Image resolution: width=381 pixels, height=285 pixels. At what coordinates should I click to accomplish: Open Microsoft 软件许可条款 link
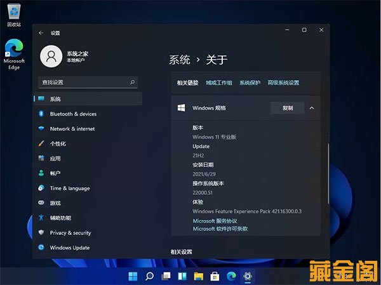(220, 229)
